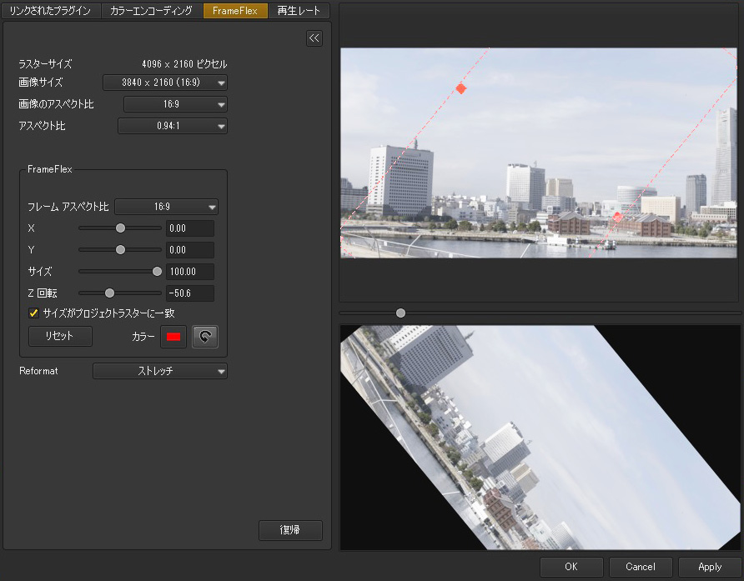Switch to the リンクされたプラグイン tab
The width and height of the screenshot is (744, 581).
click(x=50, y=11)
